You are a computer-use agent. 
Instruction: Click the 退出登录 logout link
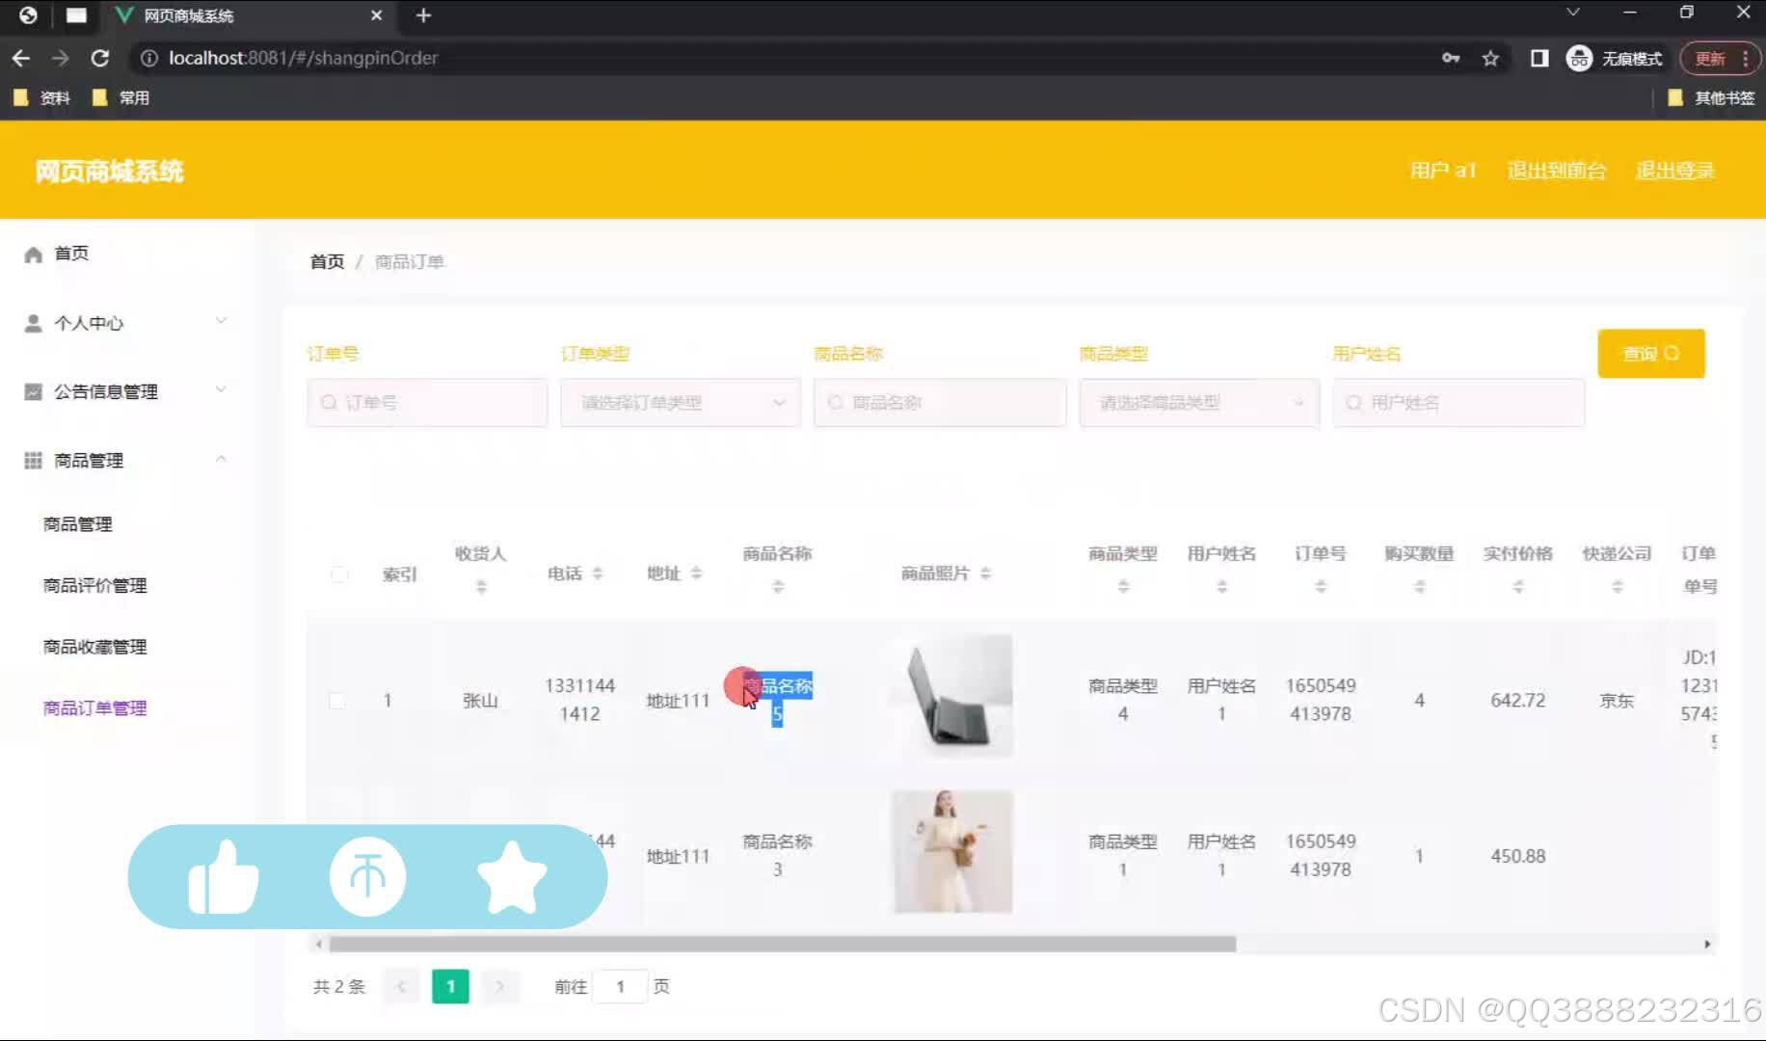[1674, 171]
